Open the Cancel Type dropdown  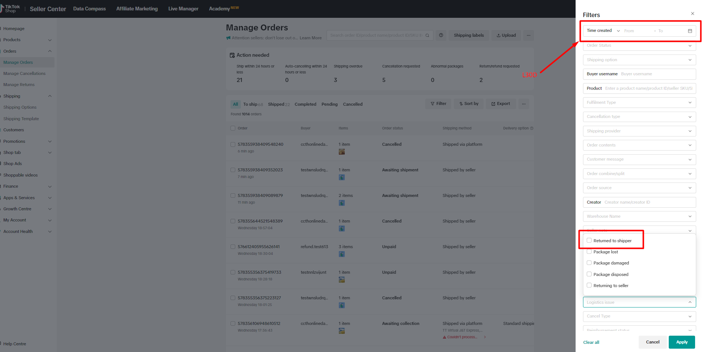click(x=639, y=316)
